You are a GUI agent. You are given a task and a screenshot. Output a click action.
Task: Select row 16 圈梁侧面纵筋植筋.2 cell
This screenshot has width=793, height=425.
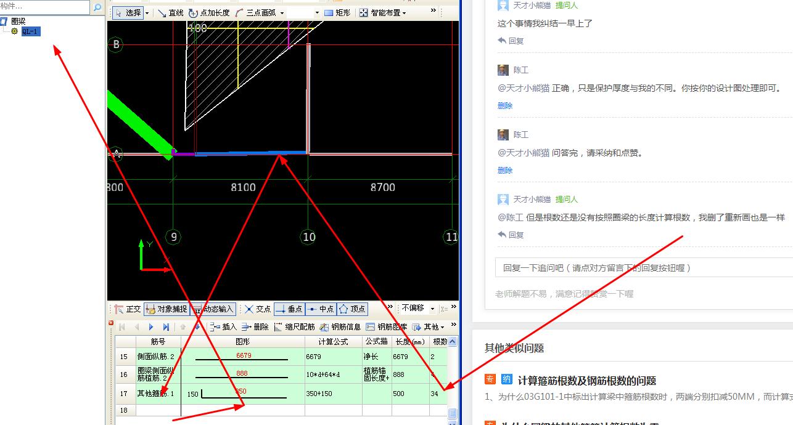point(158,374)
